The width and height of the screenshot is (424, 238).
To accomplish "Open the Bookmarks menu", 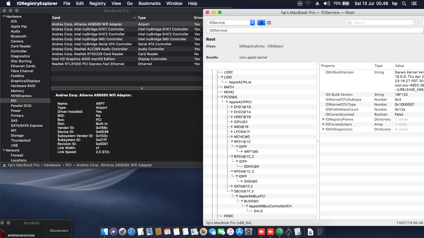I will [150, 3].
